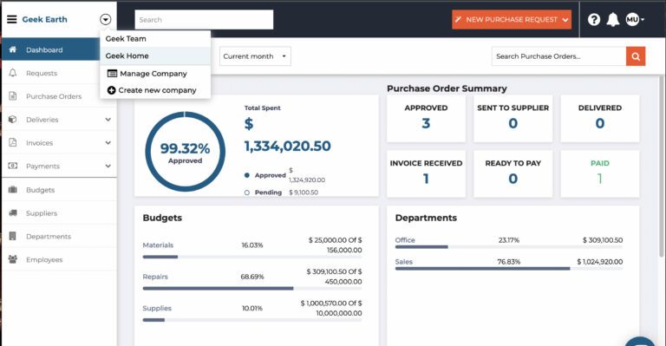This screenshot has height=346, width=666.
Task: Click the help question mark icon
Action: [594, 20]
